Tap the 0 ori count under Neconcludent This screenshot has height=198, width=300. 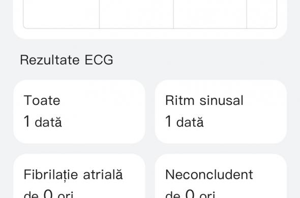[x=190, y=194]
